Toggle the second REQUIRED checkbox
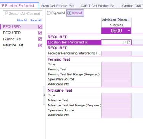The height and width of the screenshot is (139, 143). [40, 33]
